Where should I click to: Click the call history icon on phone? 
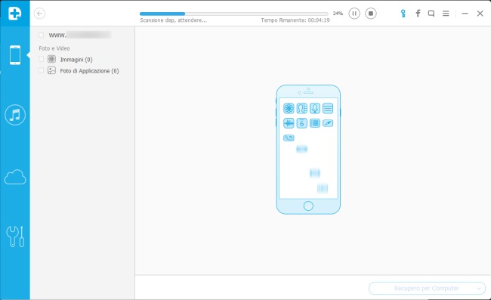[x=289, y=138]
